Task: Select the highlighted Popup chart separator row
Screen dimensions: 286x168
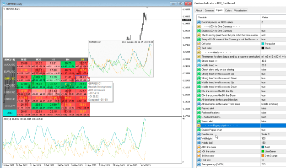Action: [241, 125]
